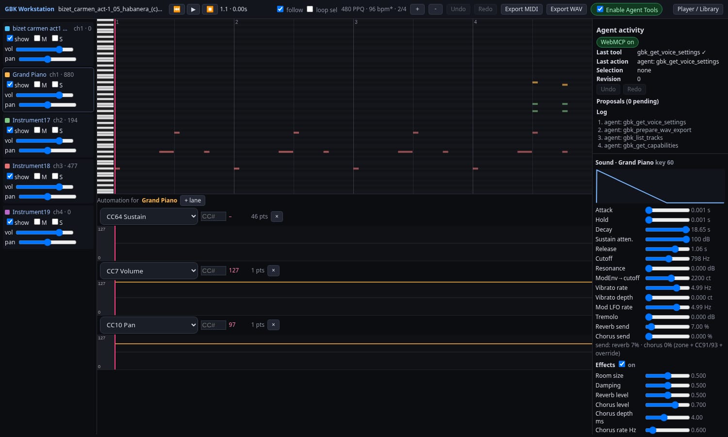Viewport: 728px width, 437px height.
Task: Click the piano keyboard strip at left of roll
Action: pos(105,106)
